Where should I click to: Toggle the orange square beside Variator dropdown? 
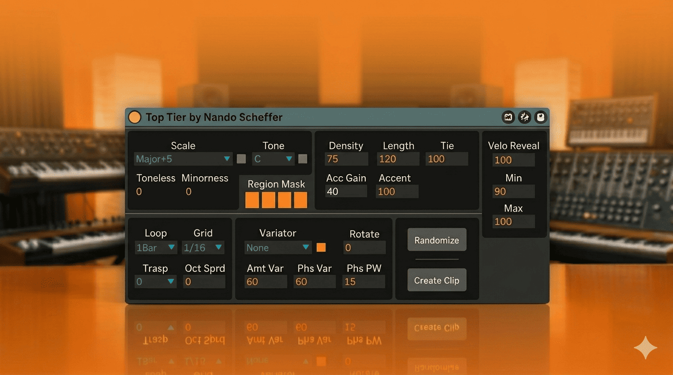tap(321, 248)
